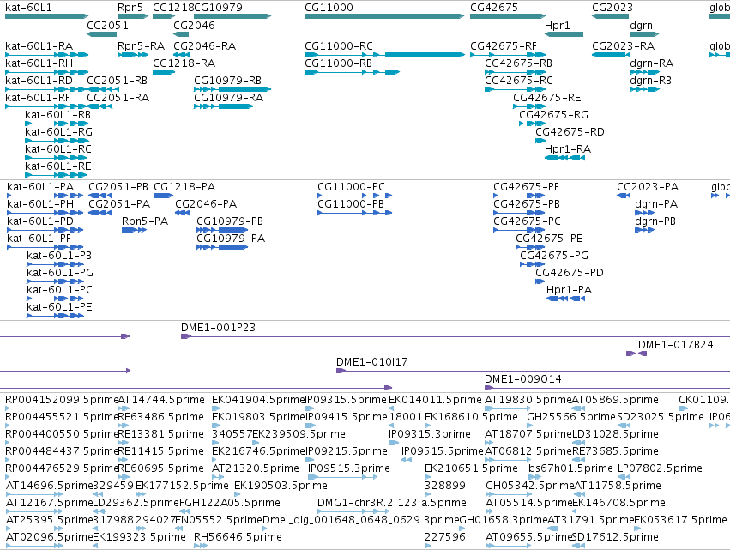Screen dimensions: 730x550
Task: Click the CG2046 gene feature
Action: click(181, 34)
